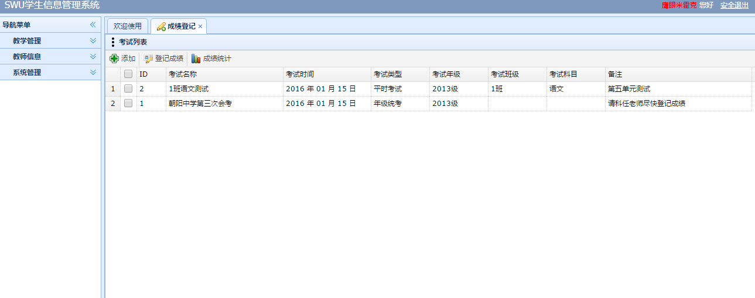Click the 1班 class cell
This screenshot has width=755, height=298.
[517, 89]
